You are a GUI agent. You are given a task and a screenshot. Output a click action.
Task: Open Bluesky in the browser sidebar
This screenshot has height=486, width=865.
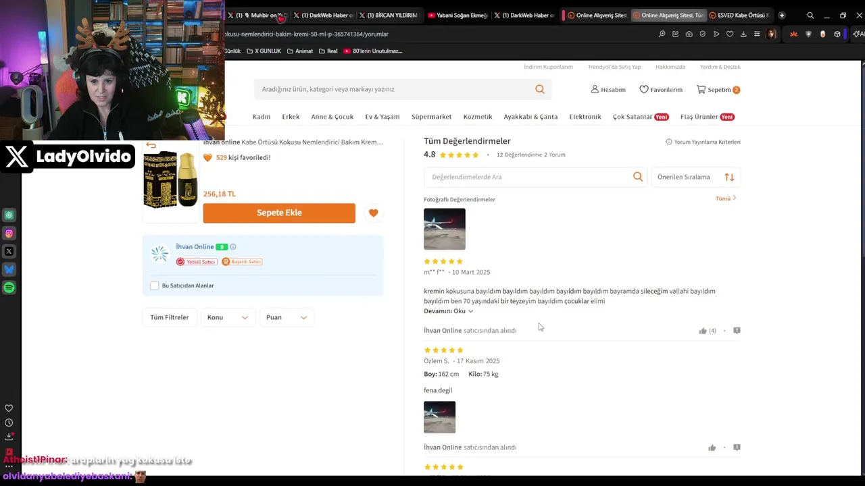click(x=9, y=269)
